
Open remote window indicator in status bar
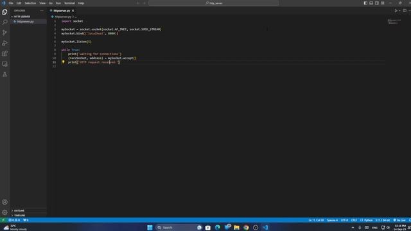(3, 220)
